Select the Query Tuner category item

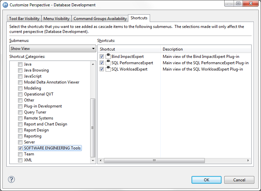click(35, 112)
